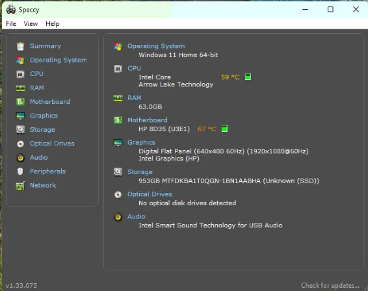Open the File menu
This screenshot has width=368, height=291.
11,23
